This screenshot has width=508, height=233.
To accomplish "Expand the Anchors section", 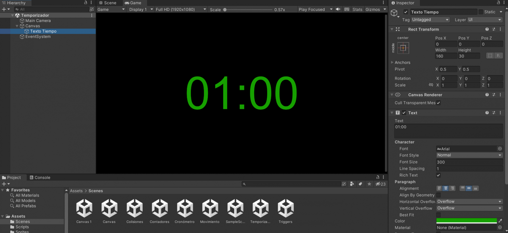I will point(392,62).
